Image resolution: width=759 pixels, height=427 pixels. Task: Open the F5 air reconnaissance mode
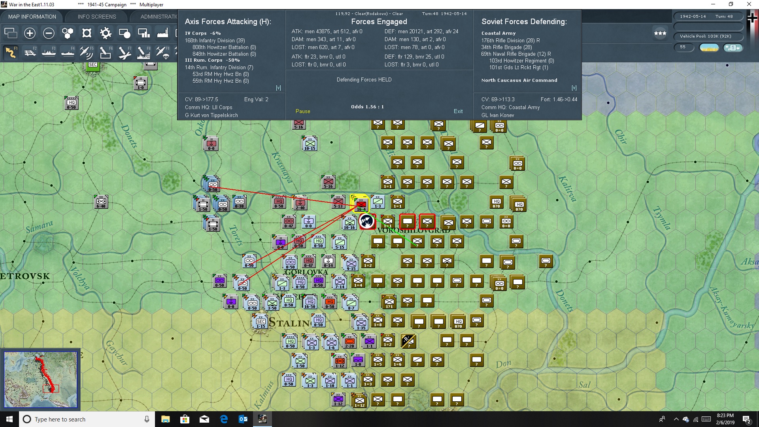click(x=87, y=52)
